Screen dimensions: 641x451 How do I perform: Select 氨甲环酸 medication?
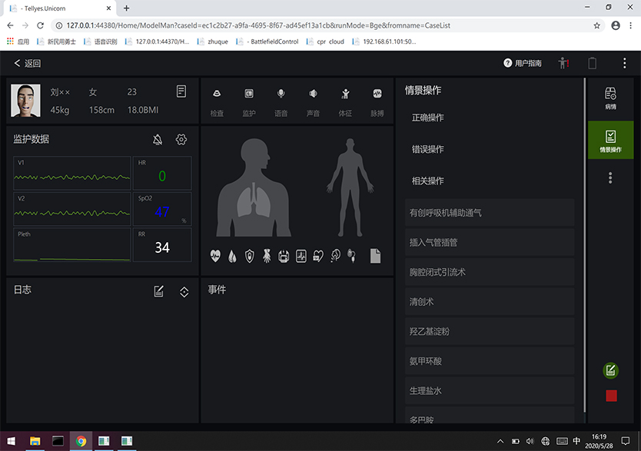point(490,361)
